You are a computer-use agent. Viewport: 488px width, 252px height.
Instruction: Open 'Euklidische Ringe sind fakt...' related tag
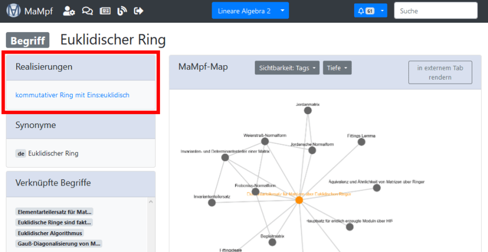click(54, 222)
